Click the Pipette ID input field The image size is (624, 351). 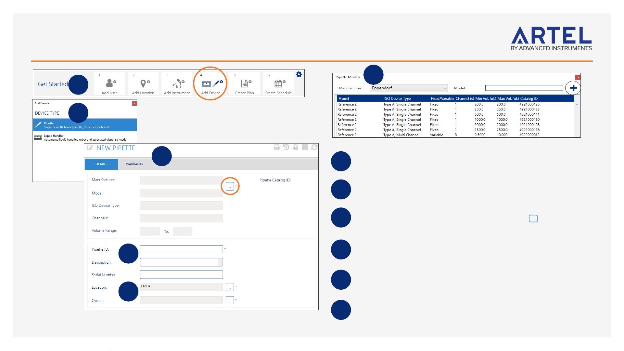pyautogui.click(x=181, y=249)
